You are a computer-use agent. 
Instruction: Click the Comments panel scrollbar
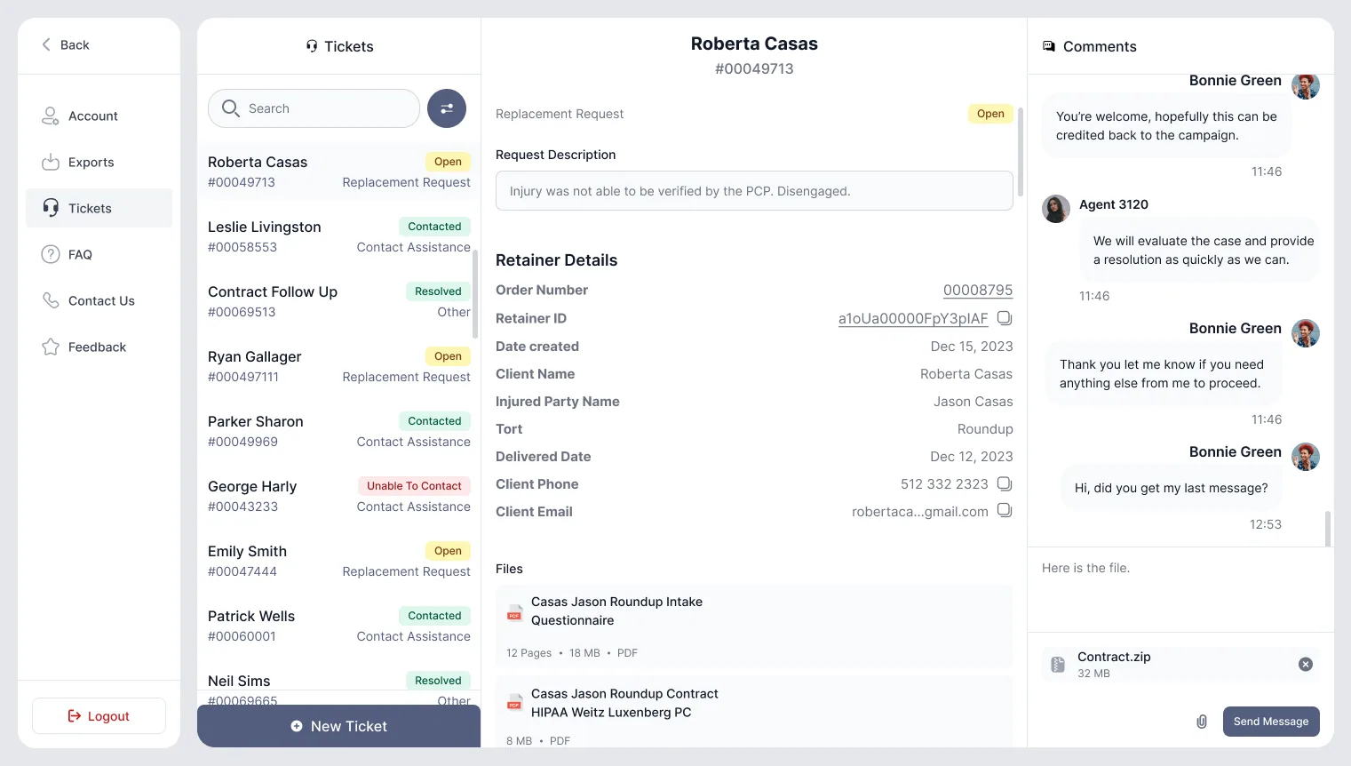point(1328,529)
